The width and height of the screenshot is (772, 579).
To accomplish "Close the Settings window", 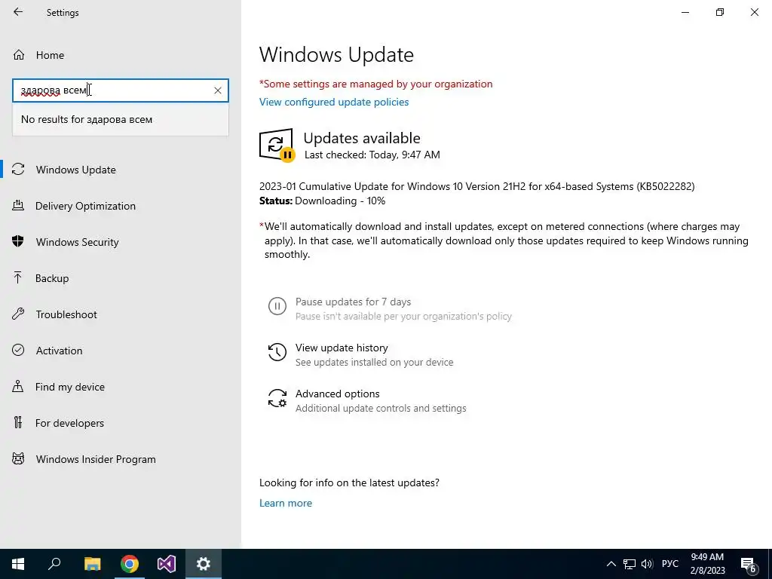I will click(x=754, y=12).
